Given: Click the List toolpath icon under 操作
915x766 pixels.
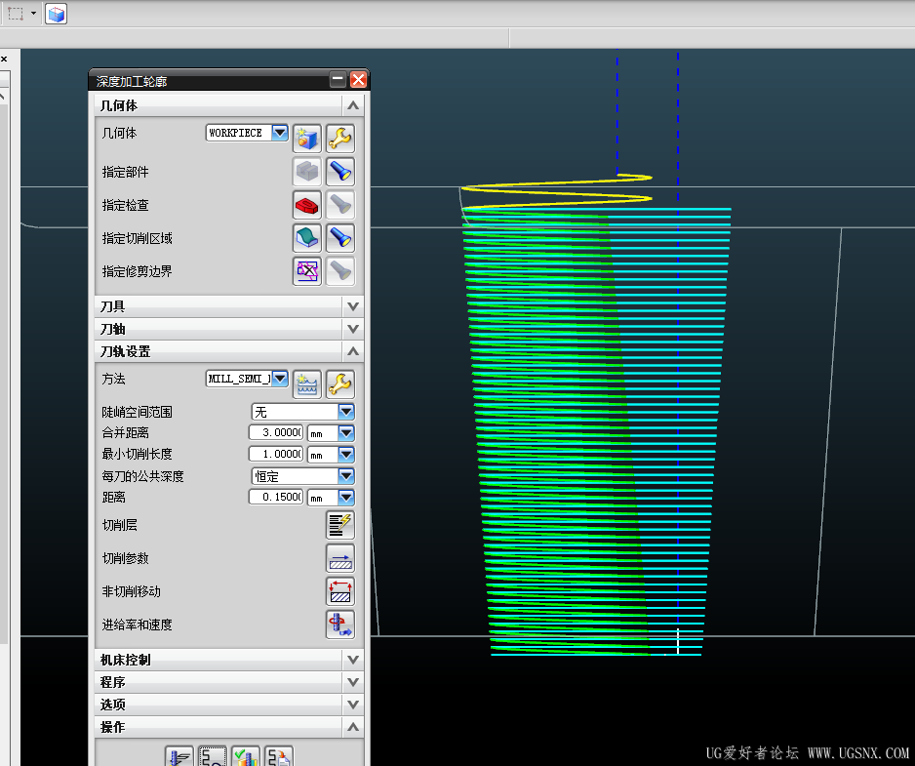Looking at the screenshot, I should (x=279, y=757).
